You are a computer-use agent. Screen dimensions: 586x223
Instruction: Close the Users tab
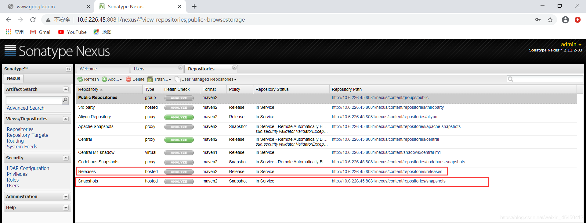(x=180, y=68)
